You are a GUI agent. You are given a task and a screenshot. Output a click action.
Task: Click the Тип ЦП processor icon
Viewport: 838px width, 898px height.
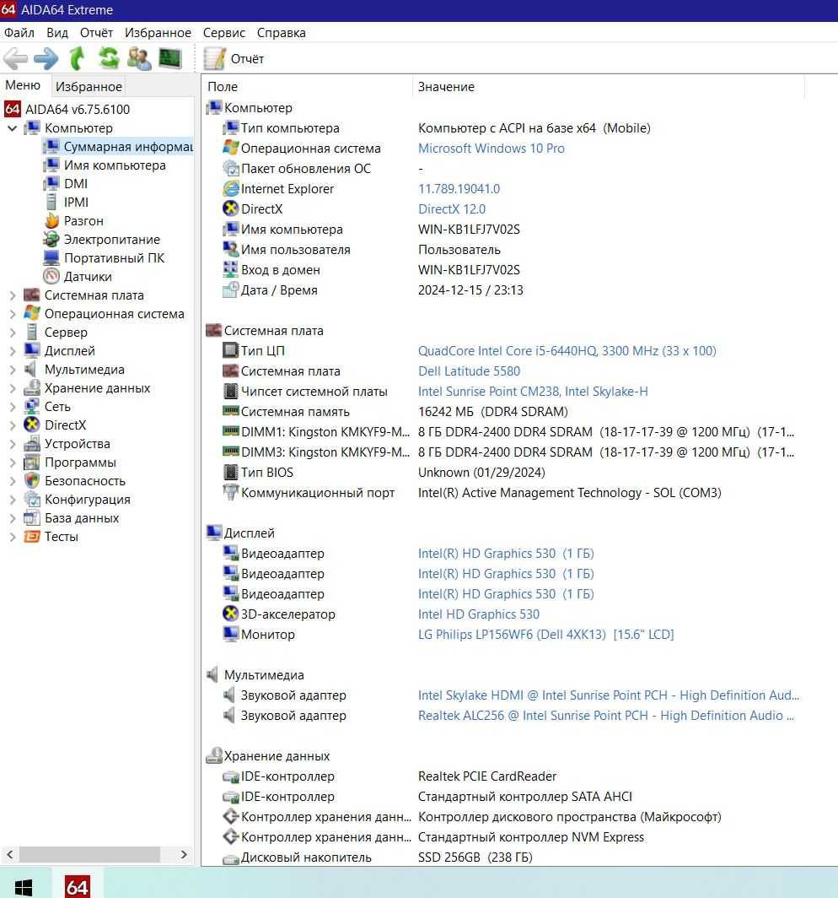(230, 350)
